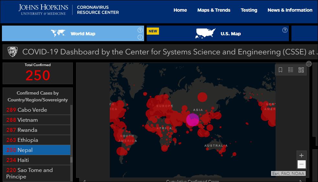Open the basemap gallery grid icon
The image size is (318, 182).
[x=301, y=70]
